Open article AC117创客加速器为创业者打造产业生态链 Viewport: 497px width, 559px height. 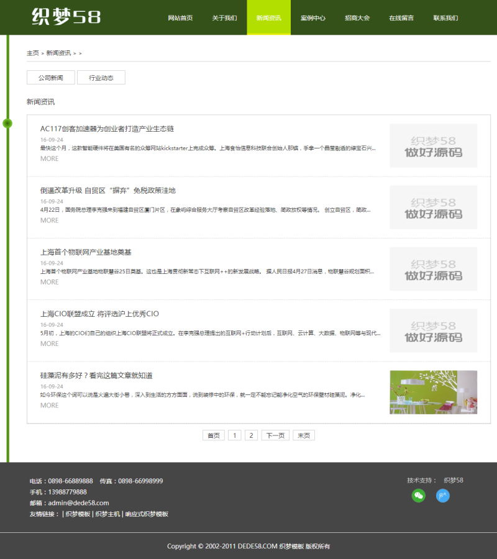[107, 129]
